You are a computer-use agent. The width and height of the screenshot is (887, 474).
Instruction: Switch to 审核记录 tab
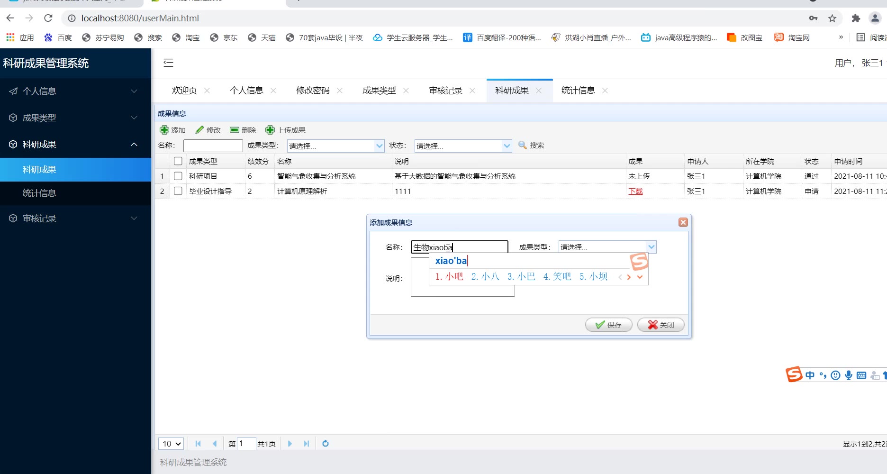[445, 91]
